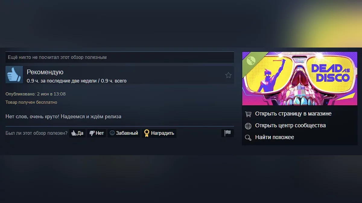Click the thumbs-up icon in Да button
The width and height of the screenshot is (362, 203).
click(x=73, y=133)
